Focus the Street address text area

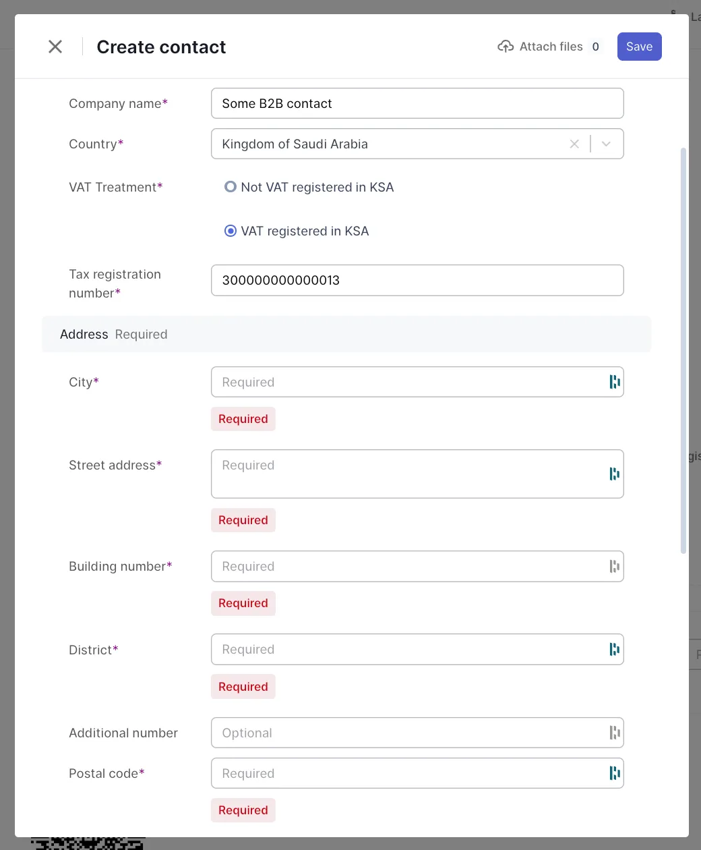pos(404,474)
